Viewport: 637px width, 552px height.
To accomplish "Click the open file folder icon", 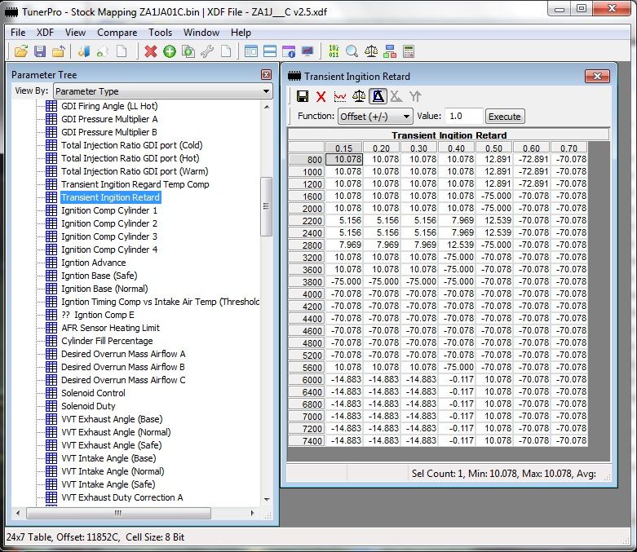I will [x=21, y=51].
